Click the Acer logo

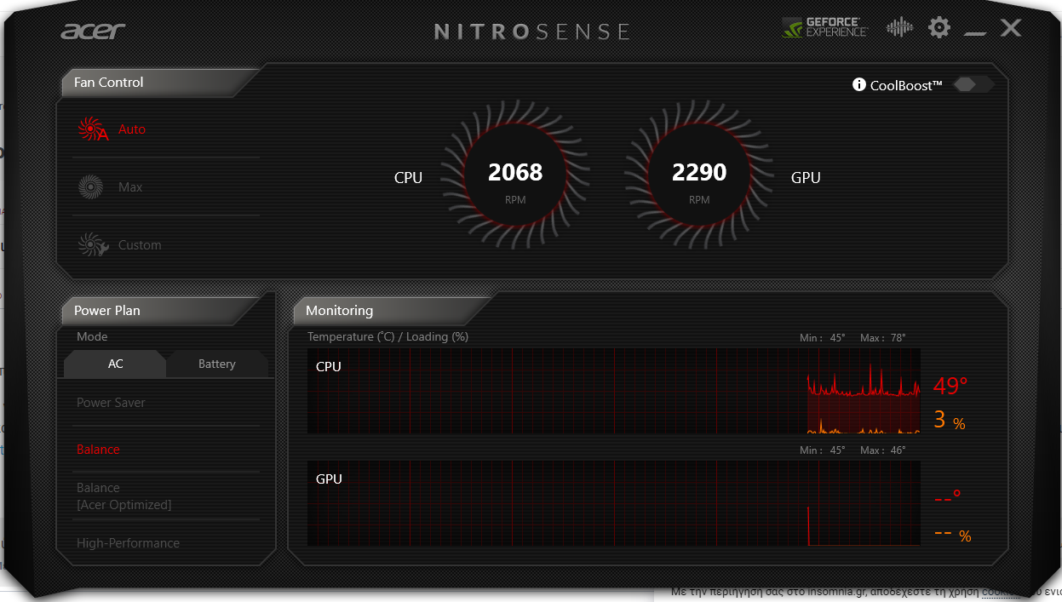pyautogui.click(x=93, y=31)
